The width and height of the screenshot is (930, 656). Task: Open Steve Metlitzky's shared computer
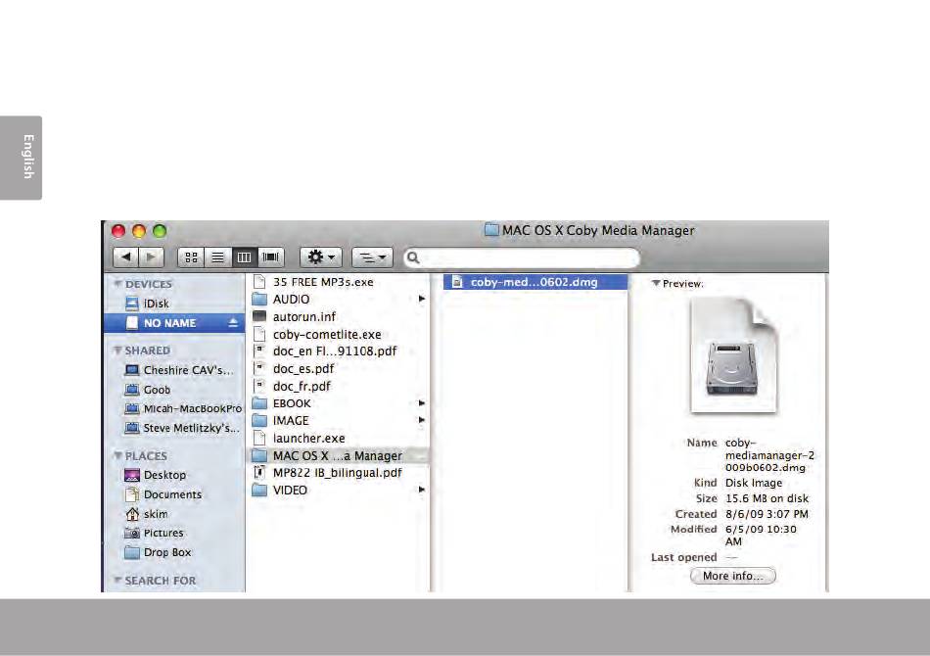coord(174,428)
